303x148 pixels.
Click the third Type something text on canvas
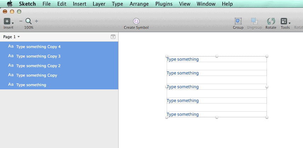point(183,87)
